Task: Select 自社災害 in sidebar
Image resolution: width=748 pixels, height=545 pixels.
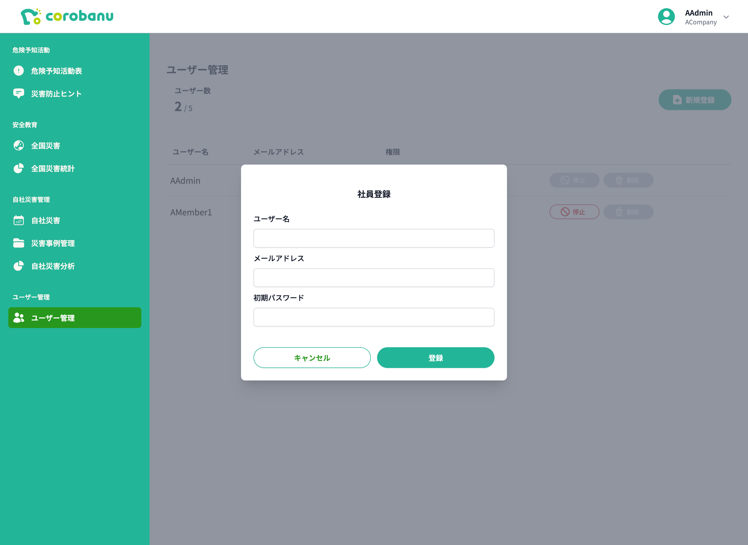Action: 75,220
